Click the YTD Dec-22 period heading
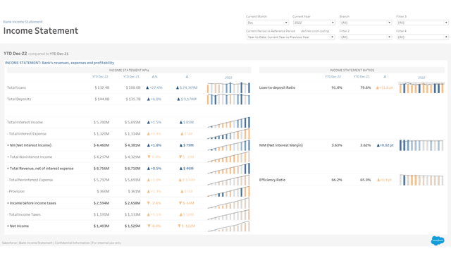This screenshot has height=256, width=451. pyautogui.click(x=16, y=54)
